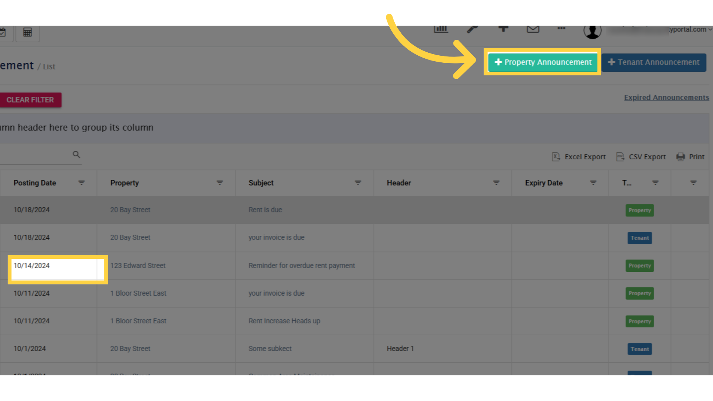The image size is (713, 401).
Task: Print the announcement list
Action: pos(690,157)
